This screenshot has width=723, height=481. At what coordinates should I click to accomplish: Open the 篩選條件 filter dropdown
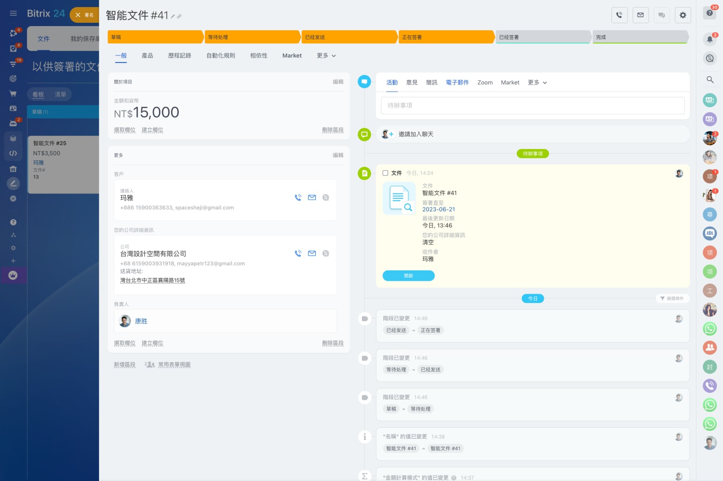point(672,298)
